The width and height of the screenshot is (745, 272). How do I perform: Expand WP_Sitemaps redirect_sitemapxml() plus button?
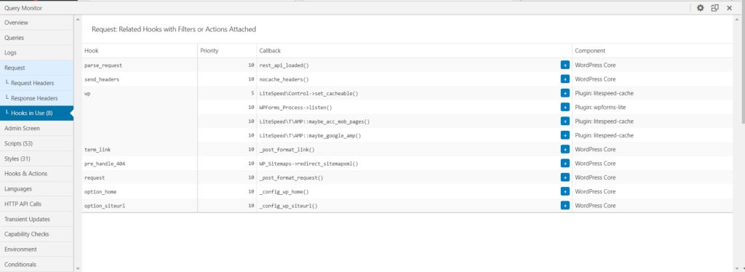(565, 164)
